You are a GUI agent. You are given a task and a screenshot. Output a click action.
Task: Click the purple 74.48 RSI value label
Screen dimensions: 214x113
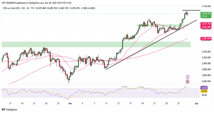[x=204, y=88]
